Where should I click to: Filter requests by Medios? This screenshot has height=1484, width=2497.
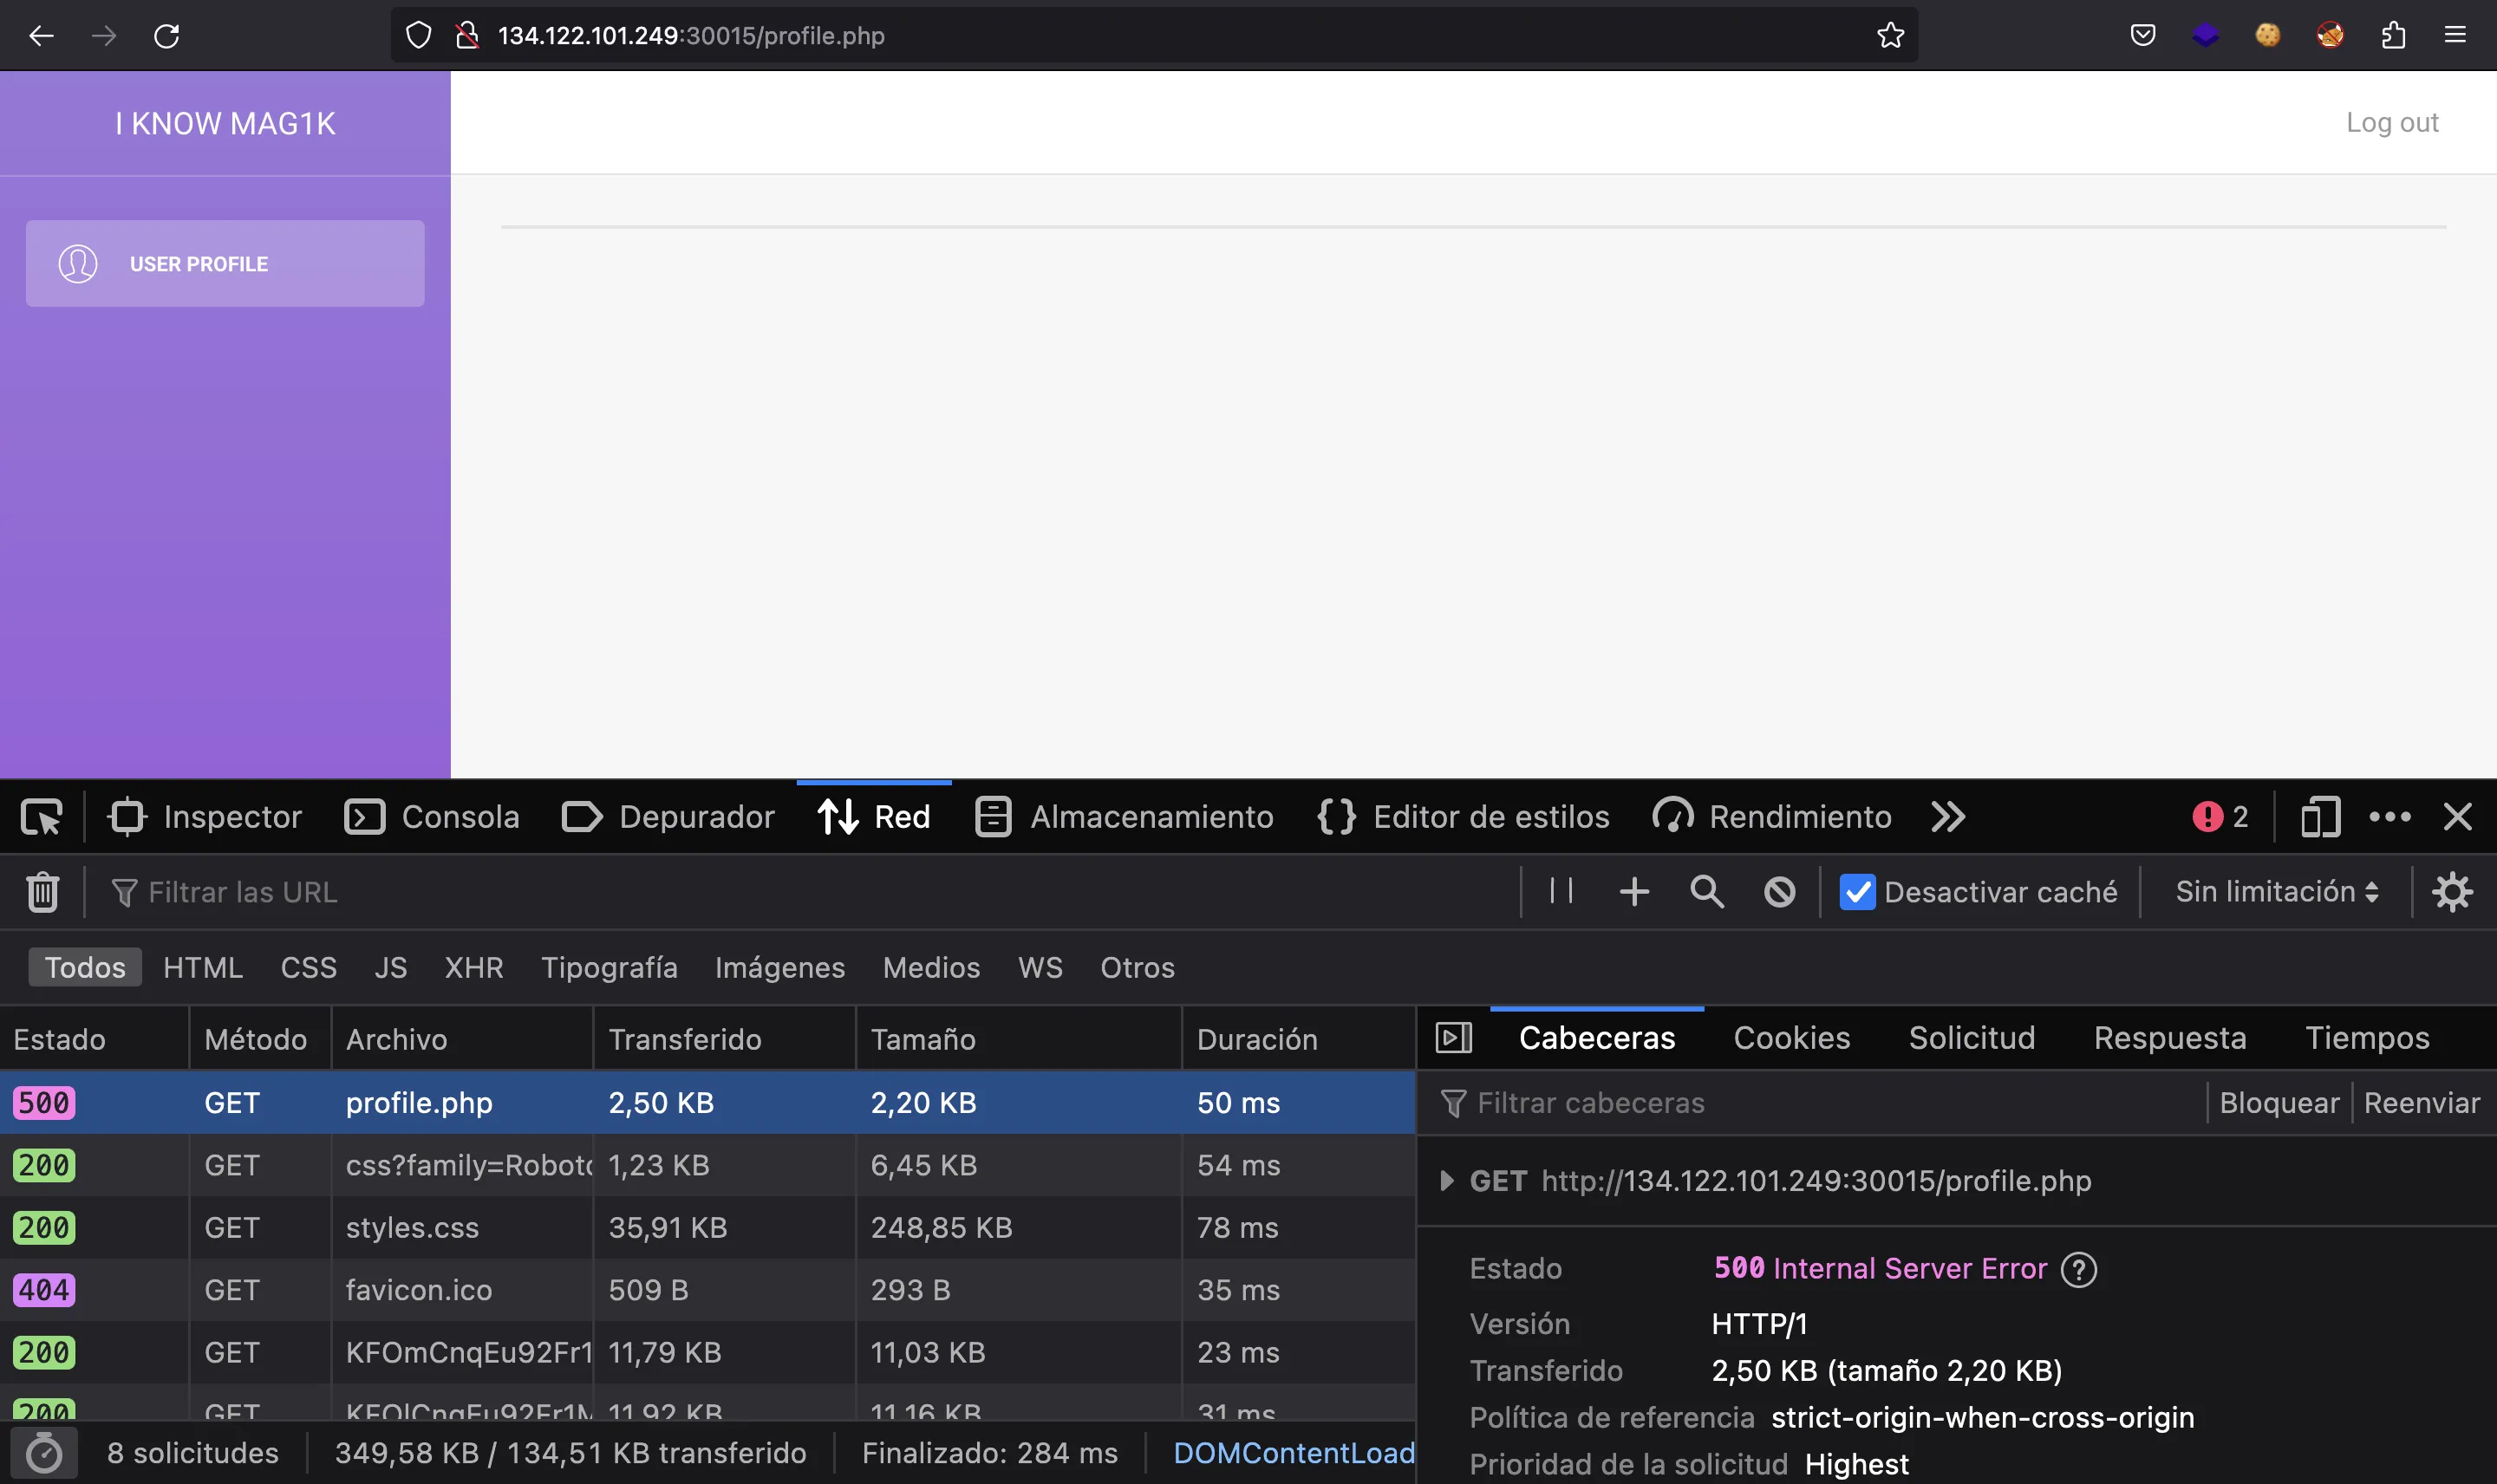(x=931, y=967)
